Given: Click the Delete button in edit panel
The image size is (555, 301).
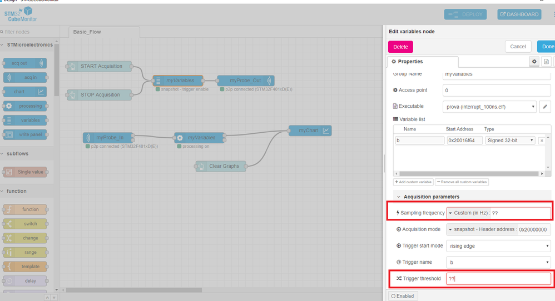Looking at the screenshot, I should (x=400, y=47).
